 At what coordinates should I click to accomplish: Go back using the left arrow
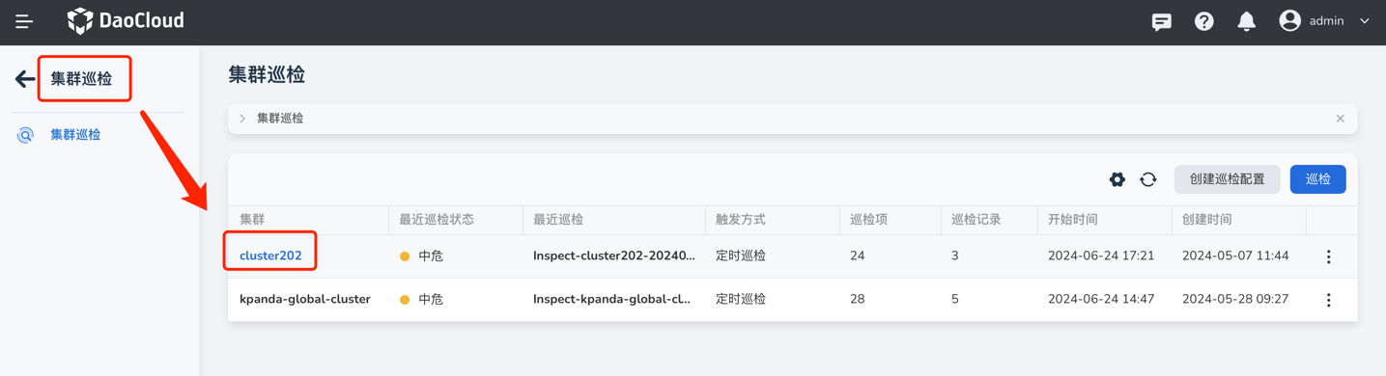[25, 79]
